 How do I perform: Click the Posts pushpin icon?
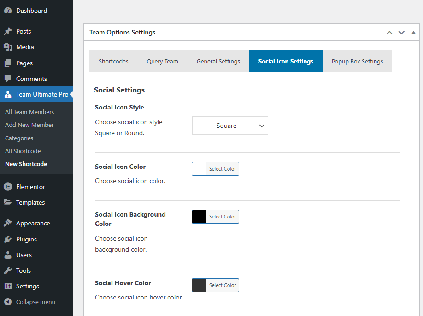pyautogui.click(x=8, y=31)
